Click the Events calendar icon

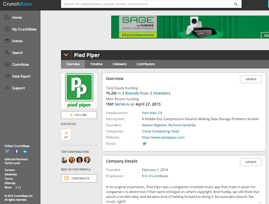click(7, 41)
